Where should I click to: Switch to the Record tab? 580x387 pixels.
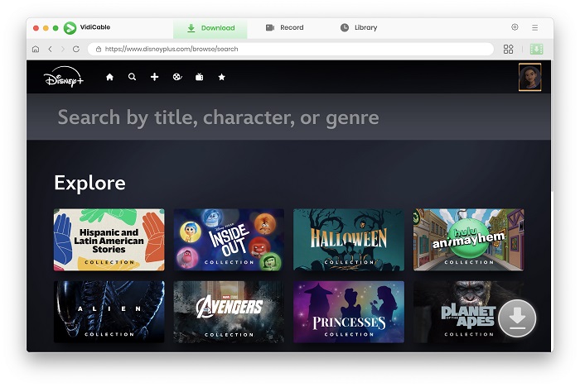click(284, 27)
